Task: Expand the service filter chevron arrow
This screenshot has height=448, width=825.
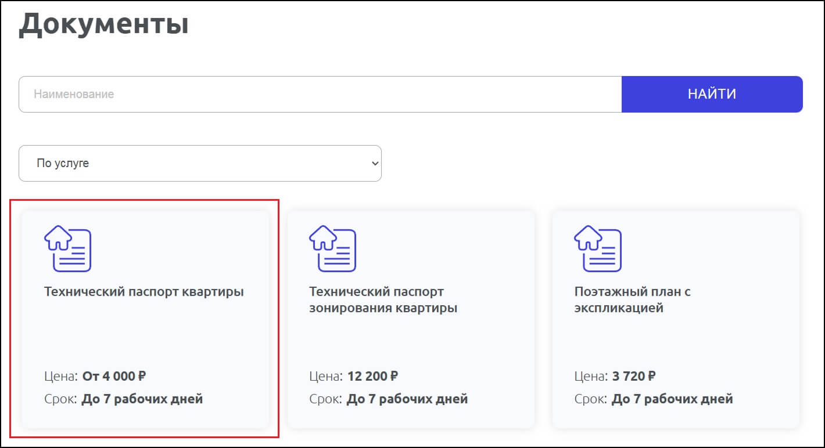Action: point(374,163)
